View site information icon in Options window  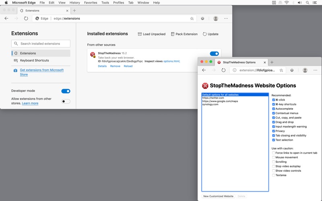click(235, 70)
